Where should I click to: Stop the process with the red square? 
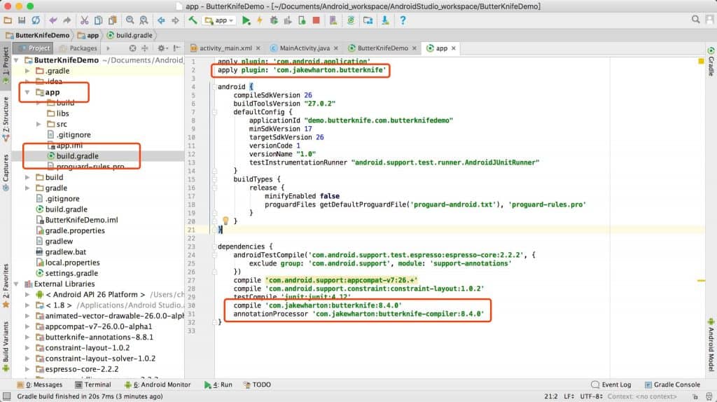tap(316, 20)
